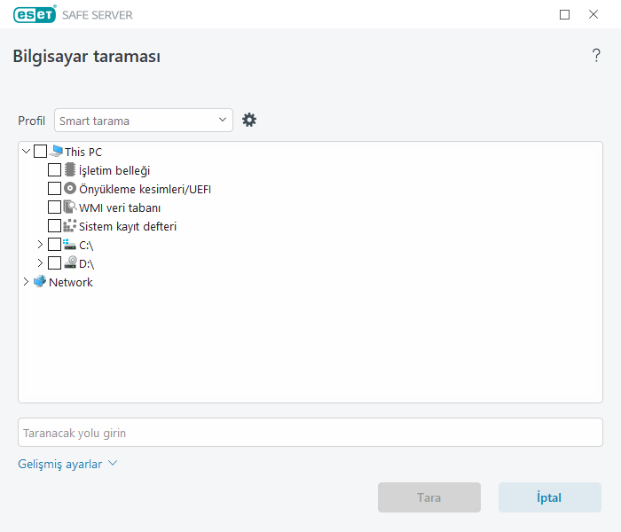Enable the İşletim belleği checkbox

(55, 170)
